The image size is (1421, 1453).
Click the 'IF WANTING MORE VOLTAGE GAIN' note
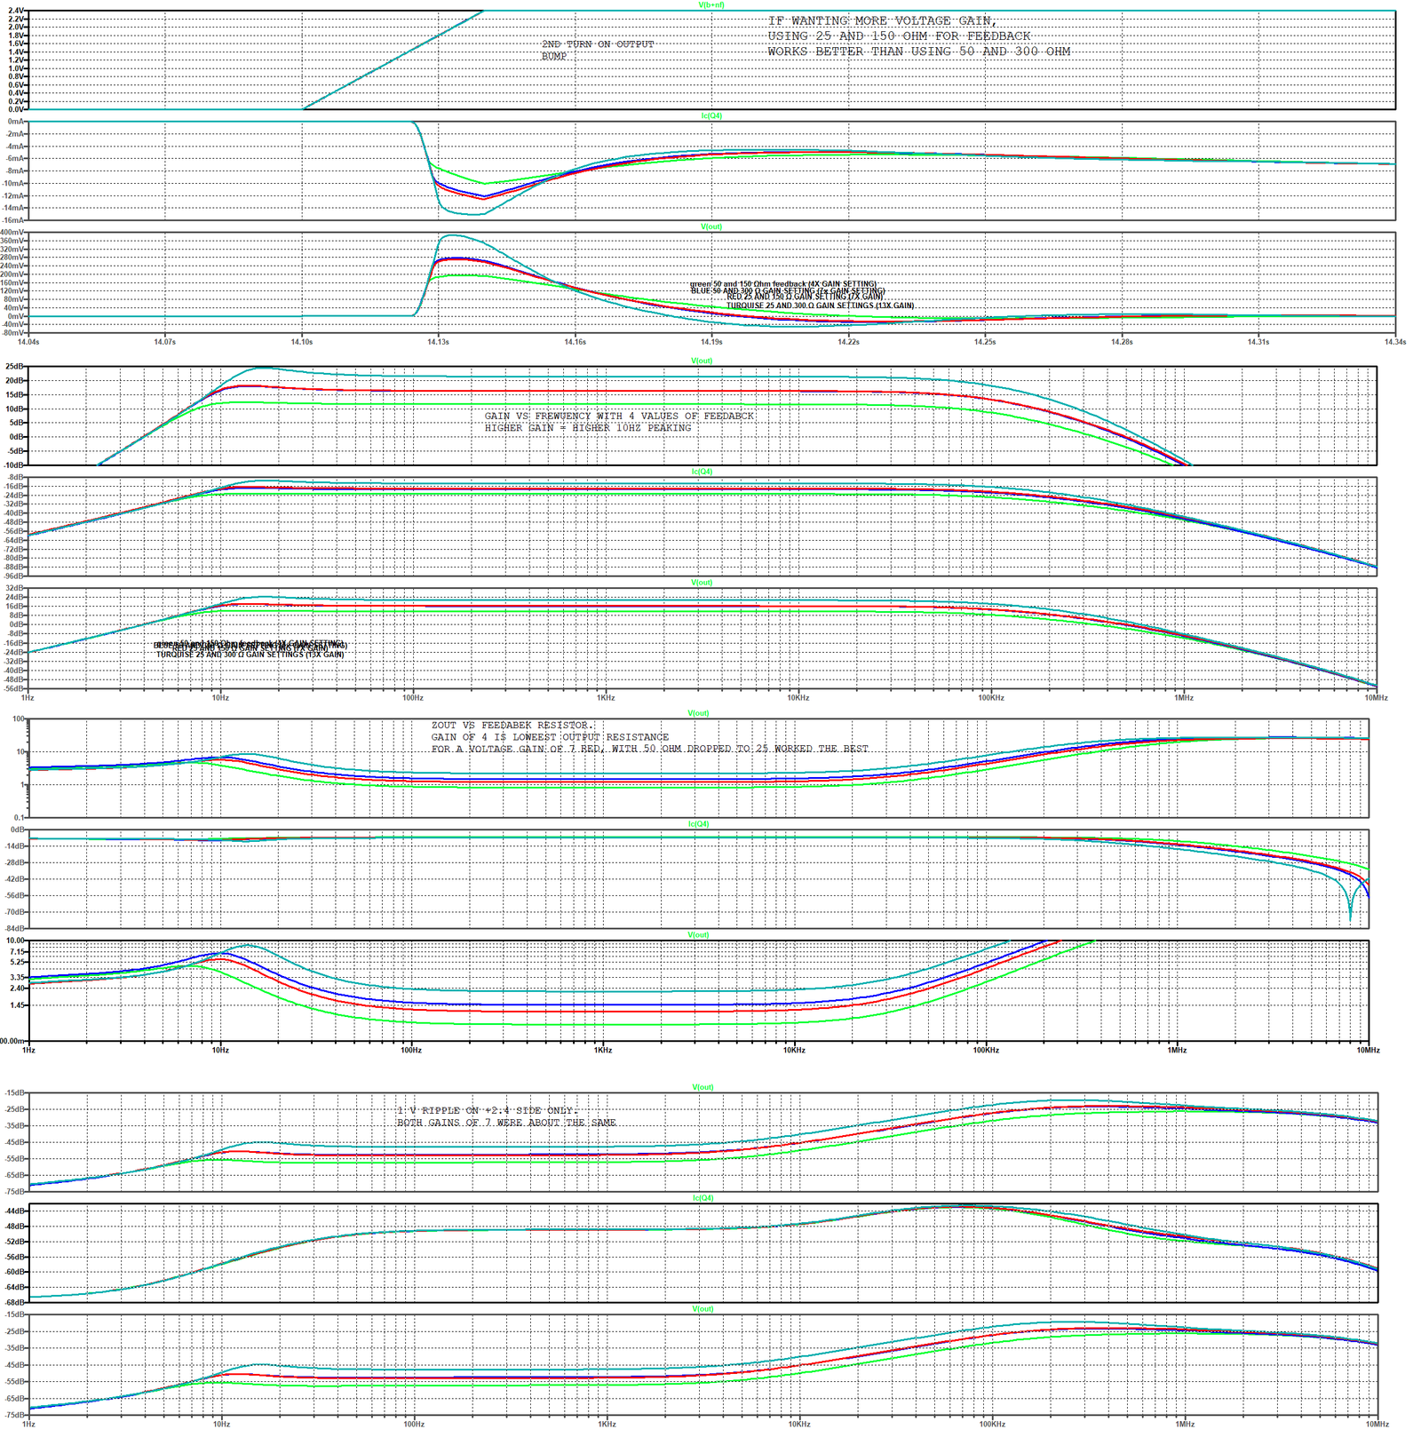882,21
